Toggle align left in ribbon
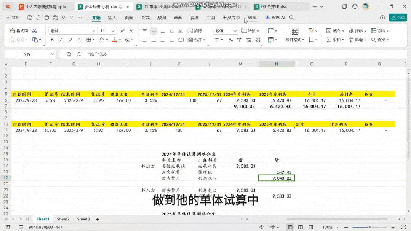Viewport: 411px width, 231px height. pos(144,40)
